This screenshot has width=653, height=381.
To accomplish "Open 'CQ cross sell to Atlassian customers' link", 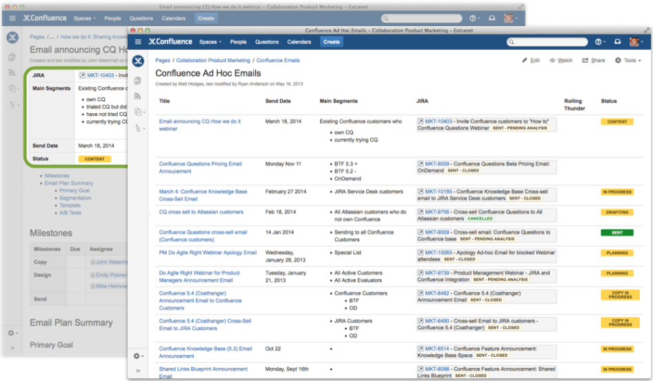I will [201, 212].
